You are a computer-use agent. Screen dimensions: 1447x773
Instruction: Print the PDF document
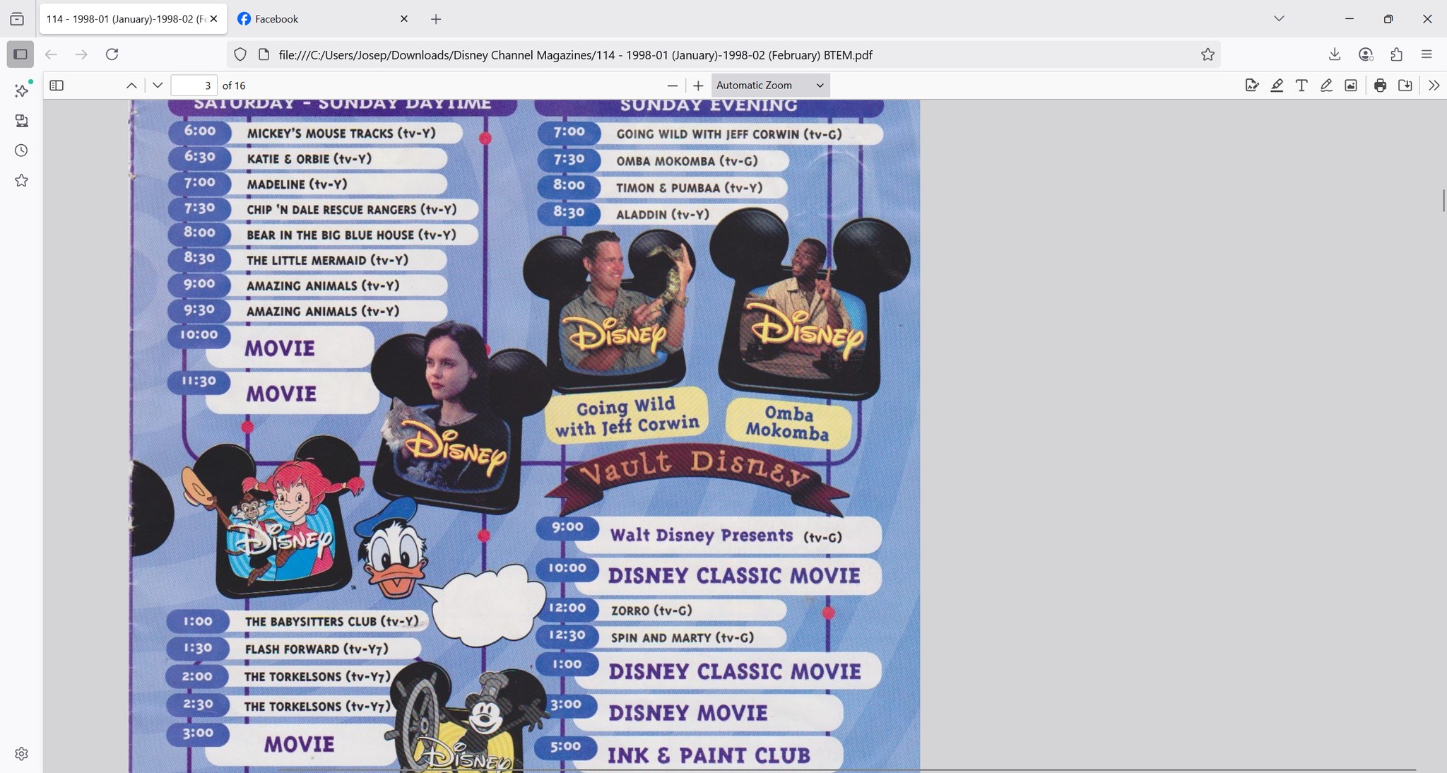tap(1380, 85)
